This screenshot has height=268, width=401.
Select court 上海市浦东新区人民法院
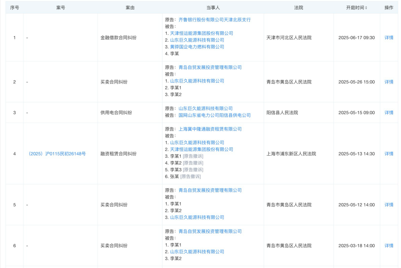(291, 154)
